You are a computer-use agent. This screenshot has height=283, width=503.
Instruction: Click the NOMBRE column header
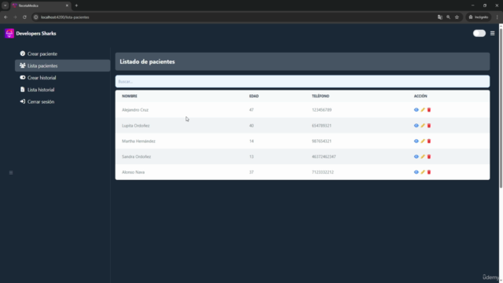pyautogui.click(x=130, y=96)
